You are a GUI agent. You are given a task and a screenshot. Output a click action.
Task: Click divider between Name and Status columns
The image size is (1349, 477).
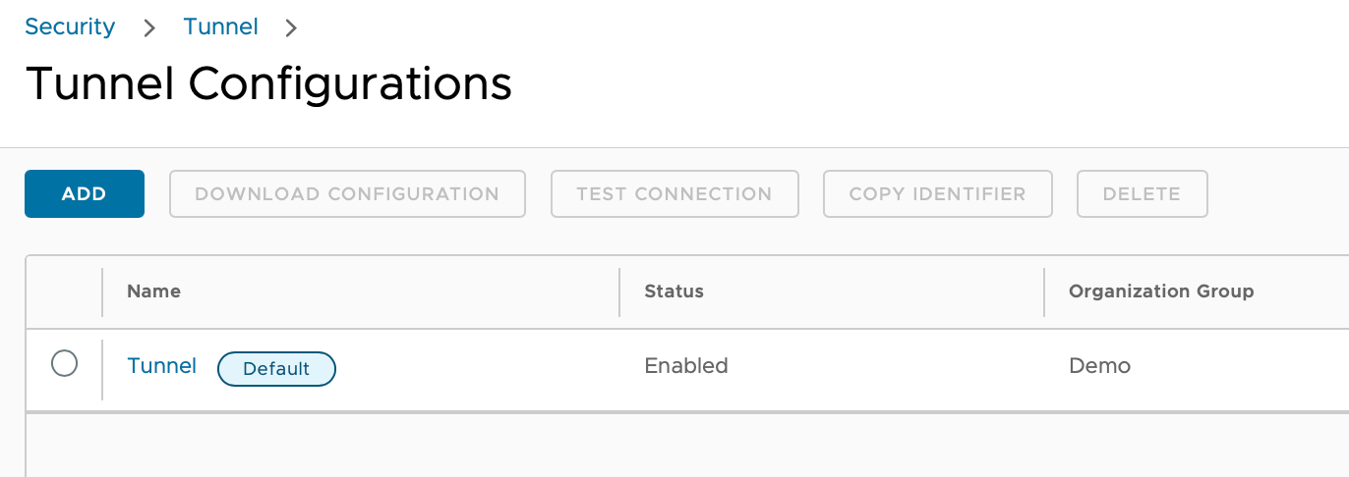[x=619, y=291]
